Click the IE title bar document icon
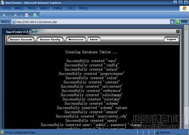Screen dimensions: 189x135 2,3
